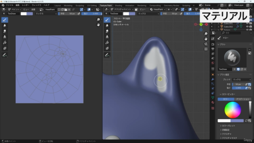This screenshot has width=254, height=143.
Task: Click the brush color swatch in image editor
Action: click(x=24, y=14)
